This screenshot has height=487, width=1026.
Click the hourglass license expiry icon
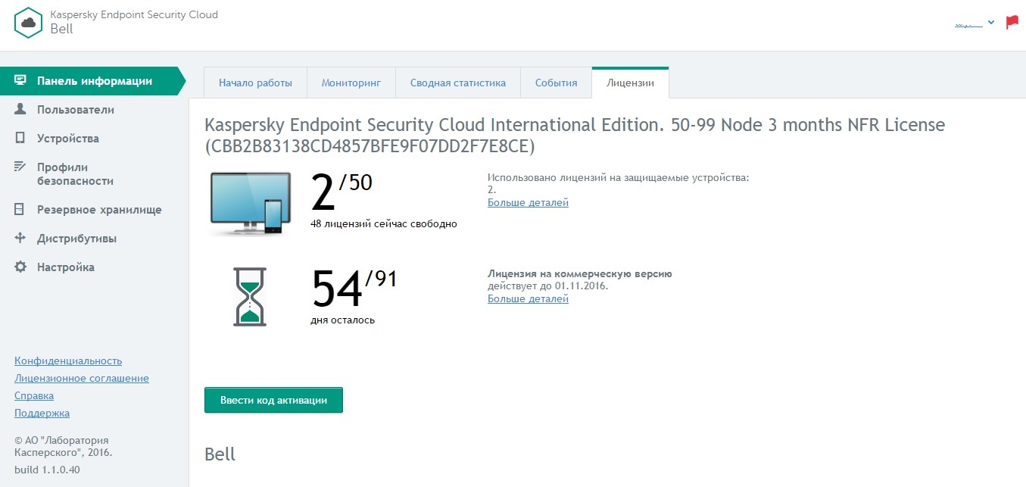[x=250, y=296]
